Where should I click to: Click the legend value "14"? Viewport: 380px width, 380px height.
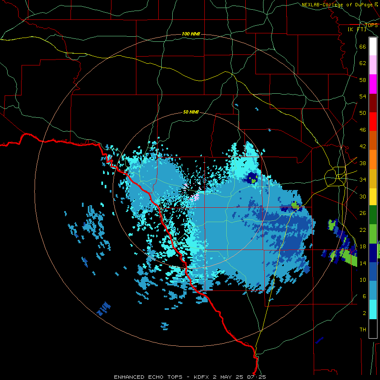pos(363,263)
